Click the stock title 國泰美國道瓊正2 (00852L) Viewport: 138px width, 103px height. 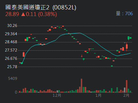pos(41,7)
